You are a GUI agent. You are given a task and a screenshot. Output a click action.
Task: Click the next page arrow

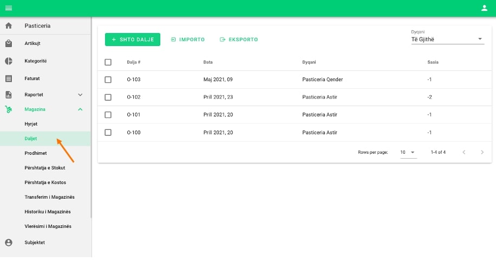(x=482, y=153)
